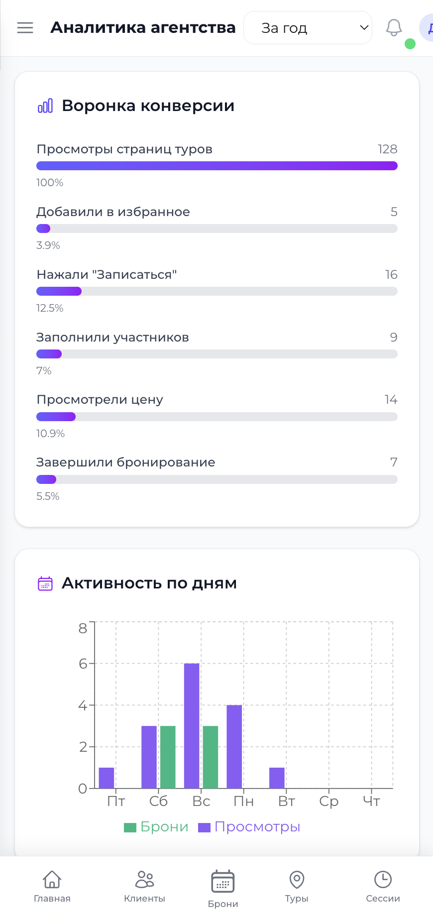
Task: Open the notifications bell
Action: pos(394,28)
